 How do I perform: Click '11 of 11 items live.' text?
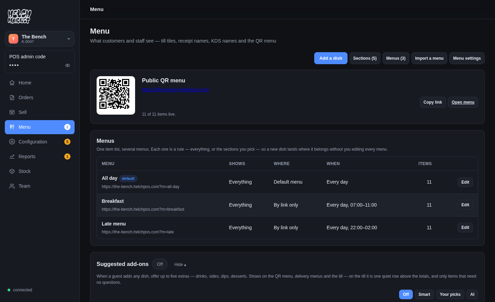(x=159, y=114)
